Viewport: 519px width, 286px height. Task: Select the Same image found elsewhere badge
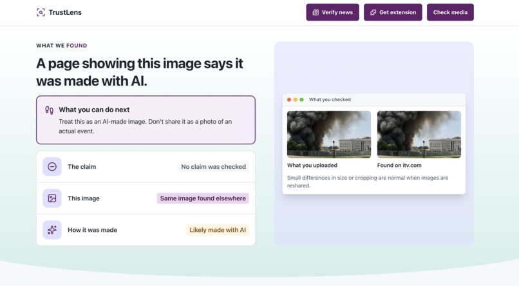(203, 198)
